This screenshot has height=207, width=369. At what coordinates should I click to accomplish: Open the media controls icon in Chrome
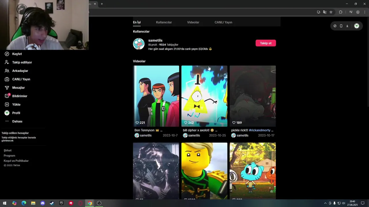351,12
